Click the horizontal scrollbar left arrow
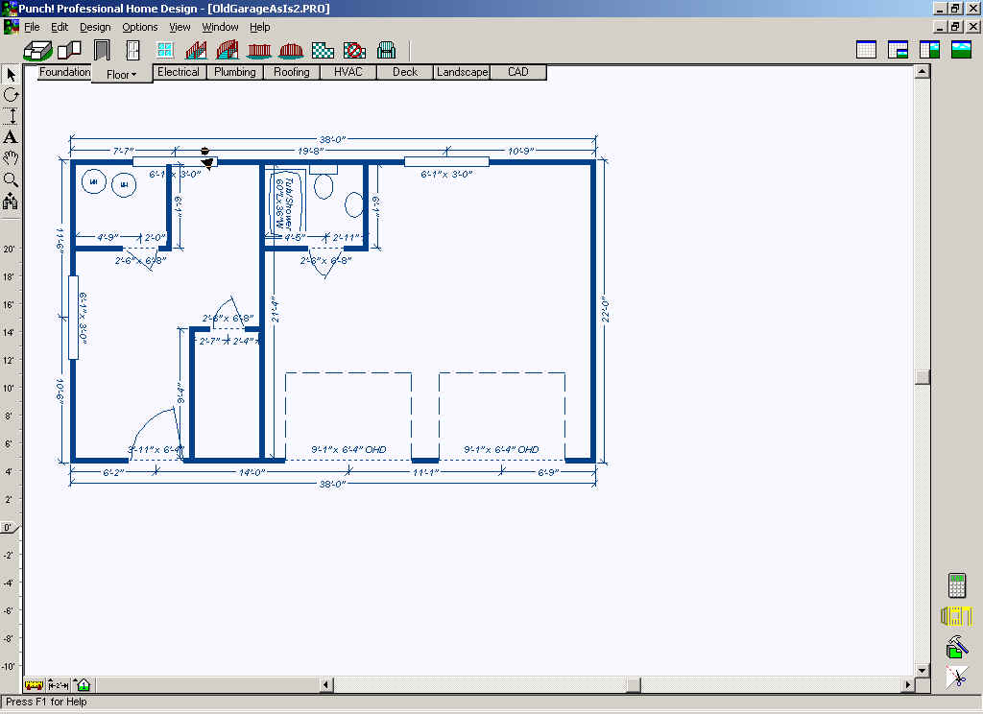The height and width of the screenshot is (714, 983). click(x=326, y=684)
